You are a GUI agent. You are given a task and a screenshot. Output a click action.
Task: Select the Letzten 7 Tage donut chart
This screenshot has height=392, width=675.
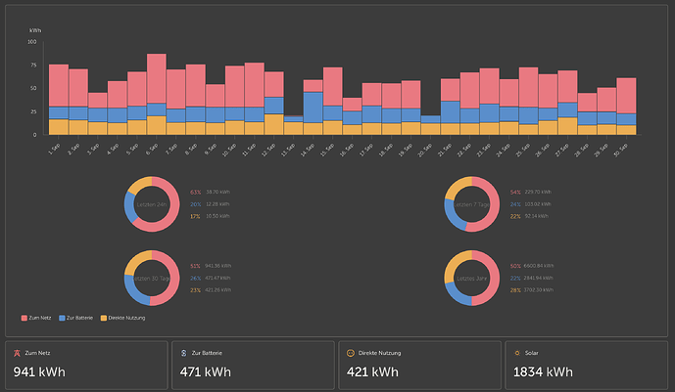tap(472, 204)
